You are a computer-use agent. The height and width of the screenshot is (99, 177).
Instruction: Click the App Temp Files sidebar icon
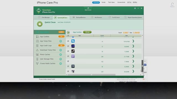pos(37,41)
